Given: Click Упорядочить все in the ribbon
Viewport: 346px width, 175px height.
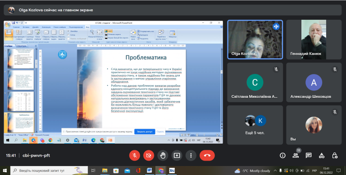Looking at the screenshot, I should click(146, 31).
